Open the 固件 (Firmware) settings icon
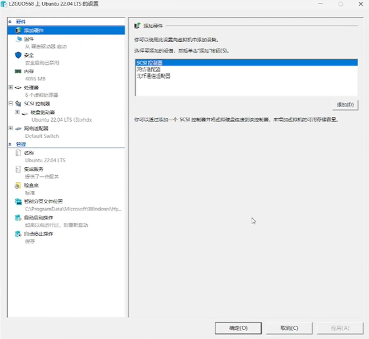This screenshot has height=339, width=369. click(19, 39)
